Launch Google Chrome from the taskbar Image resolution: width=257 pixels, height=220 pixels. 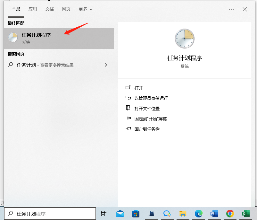point(230,213)
